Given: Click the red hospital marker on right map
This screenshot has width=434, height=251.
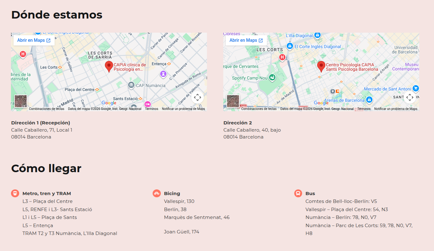Looking at the screenshot, I should (282, 57).
